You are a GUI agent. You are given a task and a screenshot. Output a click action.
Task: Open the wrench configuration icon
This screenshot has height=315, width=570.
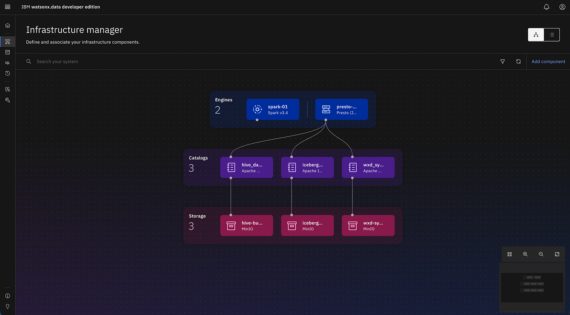click(x=7, y=100)
